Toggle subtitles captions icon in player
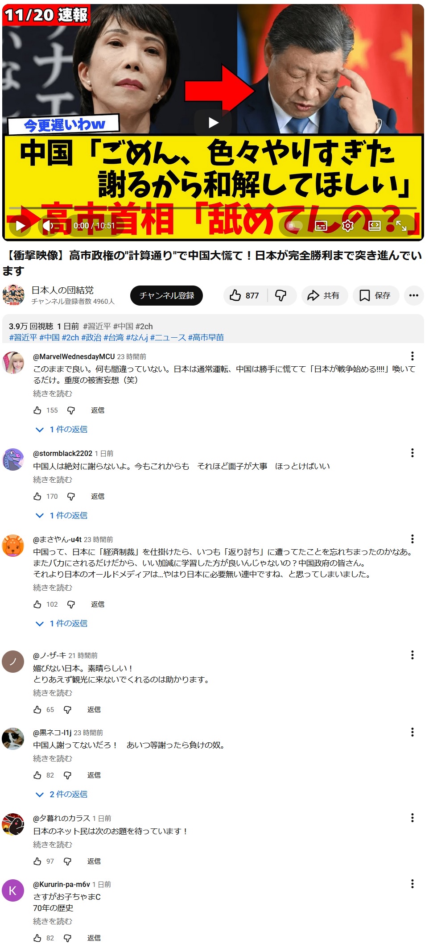 tap(321, 226)
